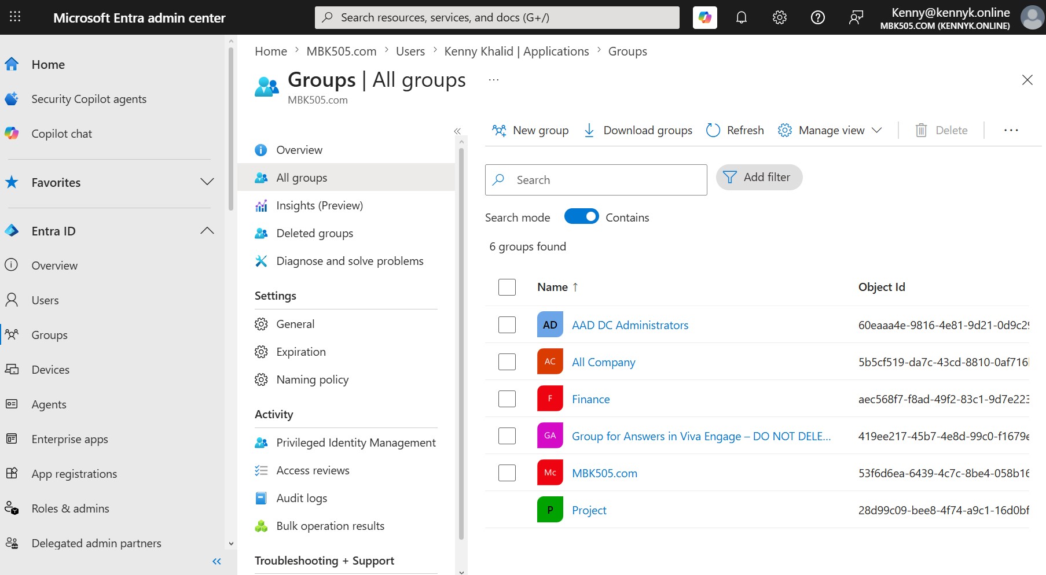Open more options beside Groups title
The image size is (1046, 575).
click(493, 80)
